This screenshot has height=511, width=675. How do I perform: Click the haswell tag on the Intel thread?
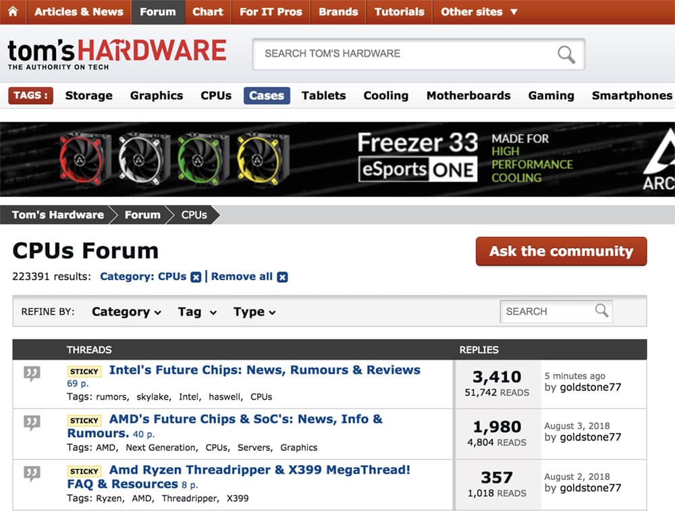point(225,397)
